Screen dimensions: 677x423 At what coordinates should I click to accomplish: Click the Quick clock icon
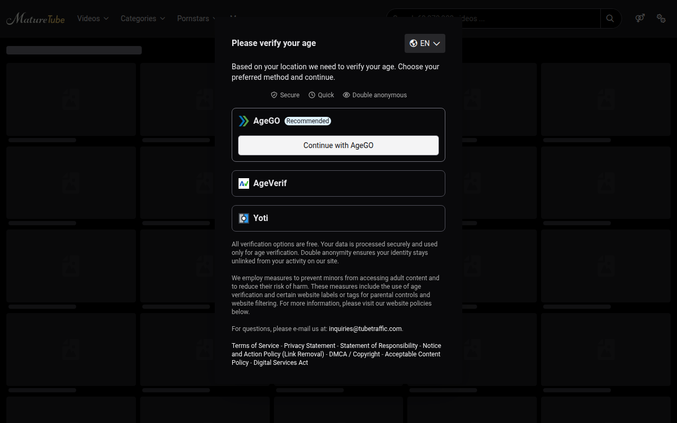coord(312,95)
